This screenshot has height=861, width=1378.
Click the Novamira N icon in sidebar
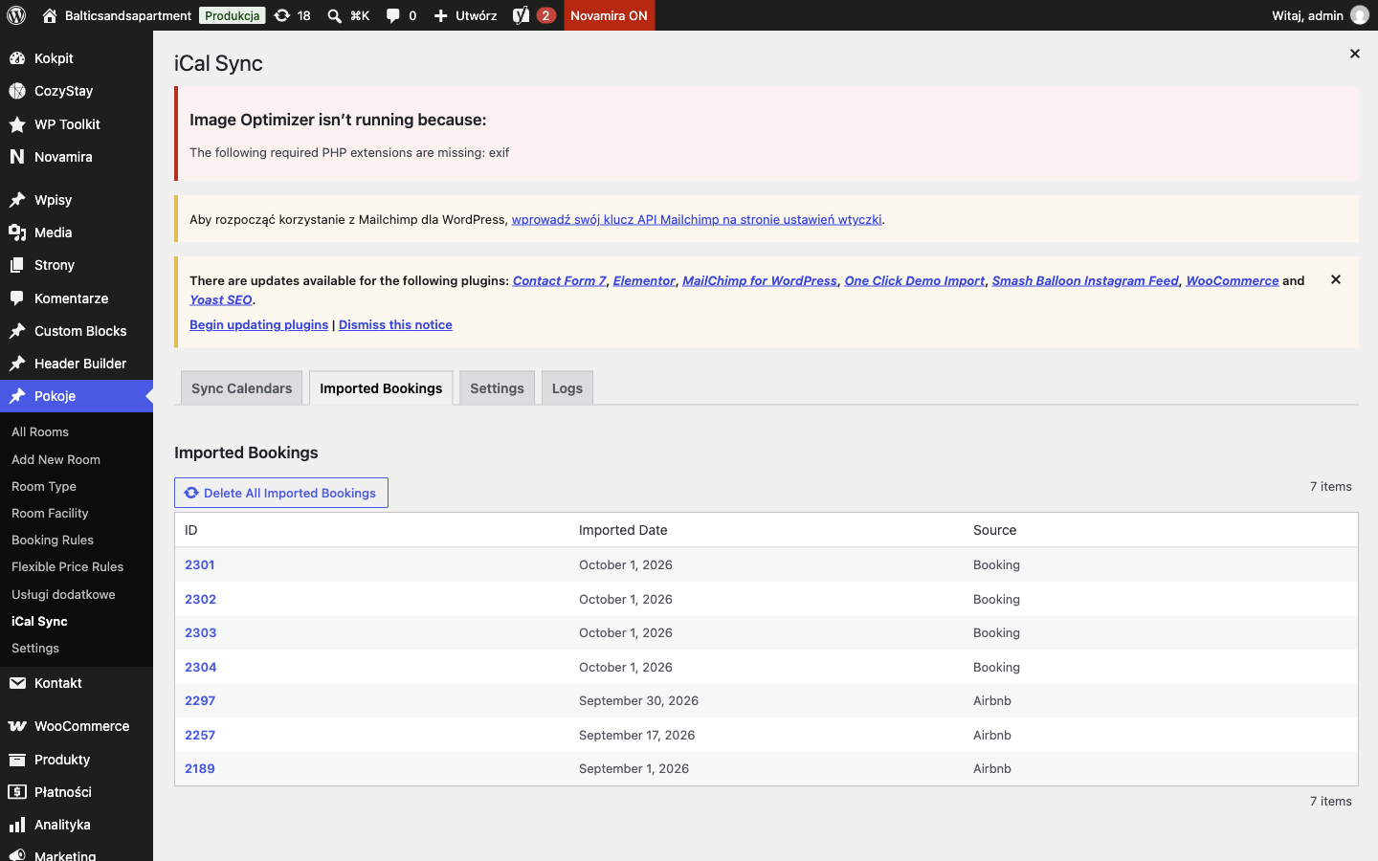click(x=17, y=157)
